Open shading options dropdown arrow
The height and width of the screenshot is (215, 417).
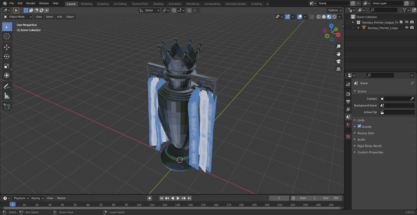point(339,17)
